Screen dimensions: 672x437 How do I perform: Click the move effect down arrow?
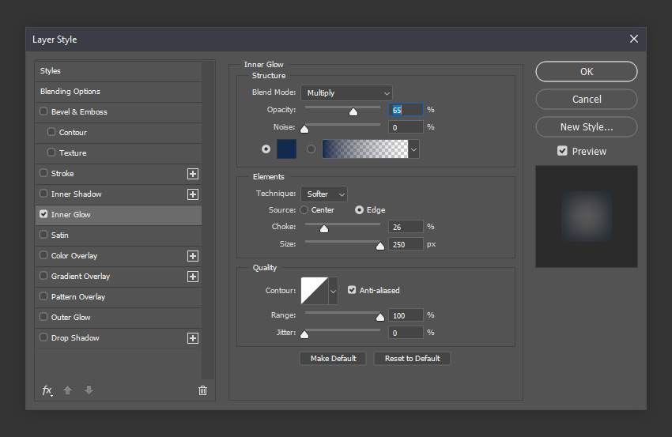(x=89, y=390)
